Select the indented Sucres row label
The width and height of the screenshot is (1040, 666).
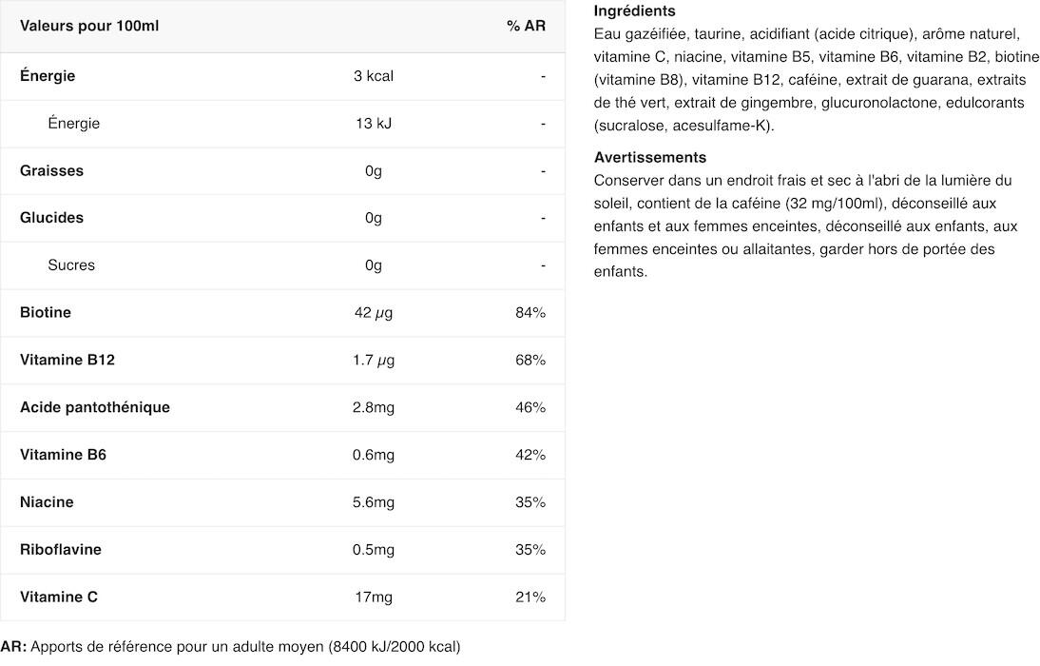tap(71, 264)
